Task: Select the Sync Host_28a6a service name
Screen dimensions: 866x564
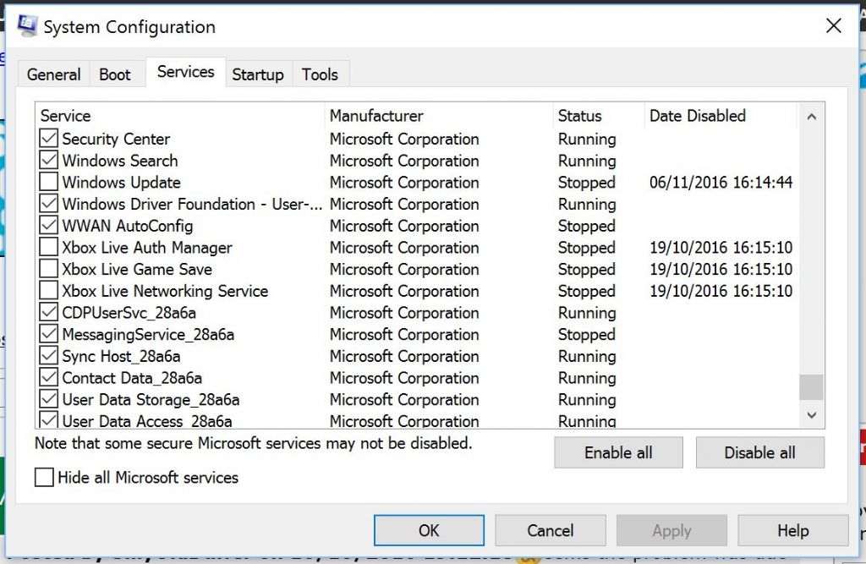Action: tap(122, 356)
